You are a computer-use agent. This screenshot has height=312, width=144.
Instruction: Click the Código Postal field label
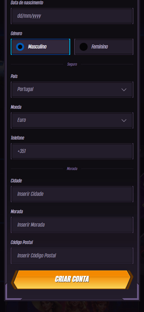pos(22,242)
